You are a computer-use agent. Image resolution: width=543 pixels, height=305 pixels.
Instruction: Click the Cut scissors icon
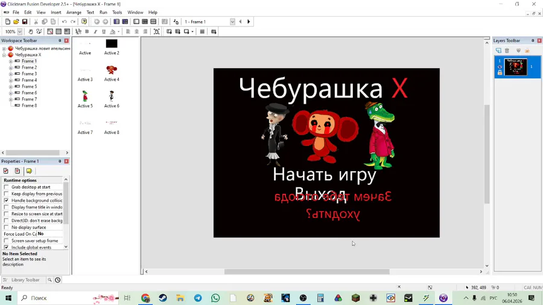coord(36,22)
